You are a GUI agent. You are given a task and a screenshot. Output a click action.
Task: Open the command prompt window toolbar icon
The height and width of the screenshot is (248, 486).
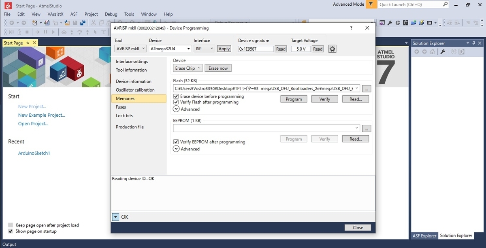[x=429, y=23]
